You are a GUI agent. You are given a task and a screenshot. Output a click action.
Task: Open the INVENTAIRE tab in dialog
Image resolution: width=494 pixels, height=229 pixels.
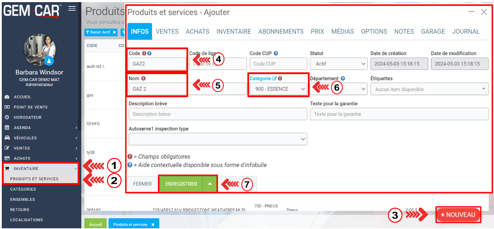tap(234, 32)
